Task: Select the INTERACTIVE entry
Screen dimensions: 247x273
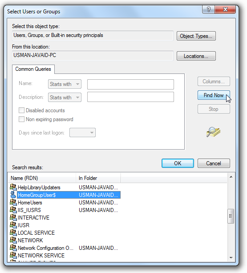Action: (x=33, y=217)
